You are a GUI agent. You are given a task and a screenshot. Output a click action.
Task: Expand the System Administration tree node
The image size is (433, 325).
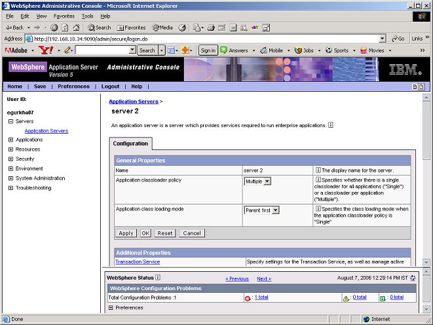[x=10, y=178]
